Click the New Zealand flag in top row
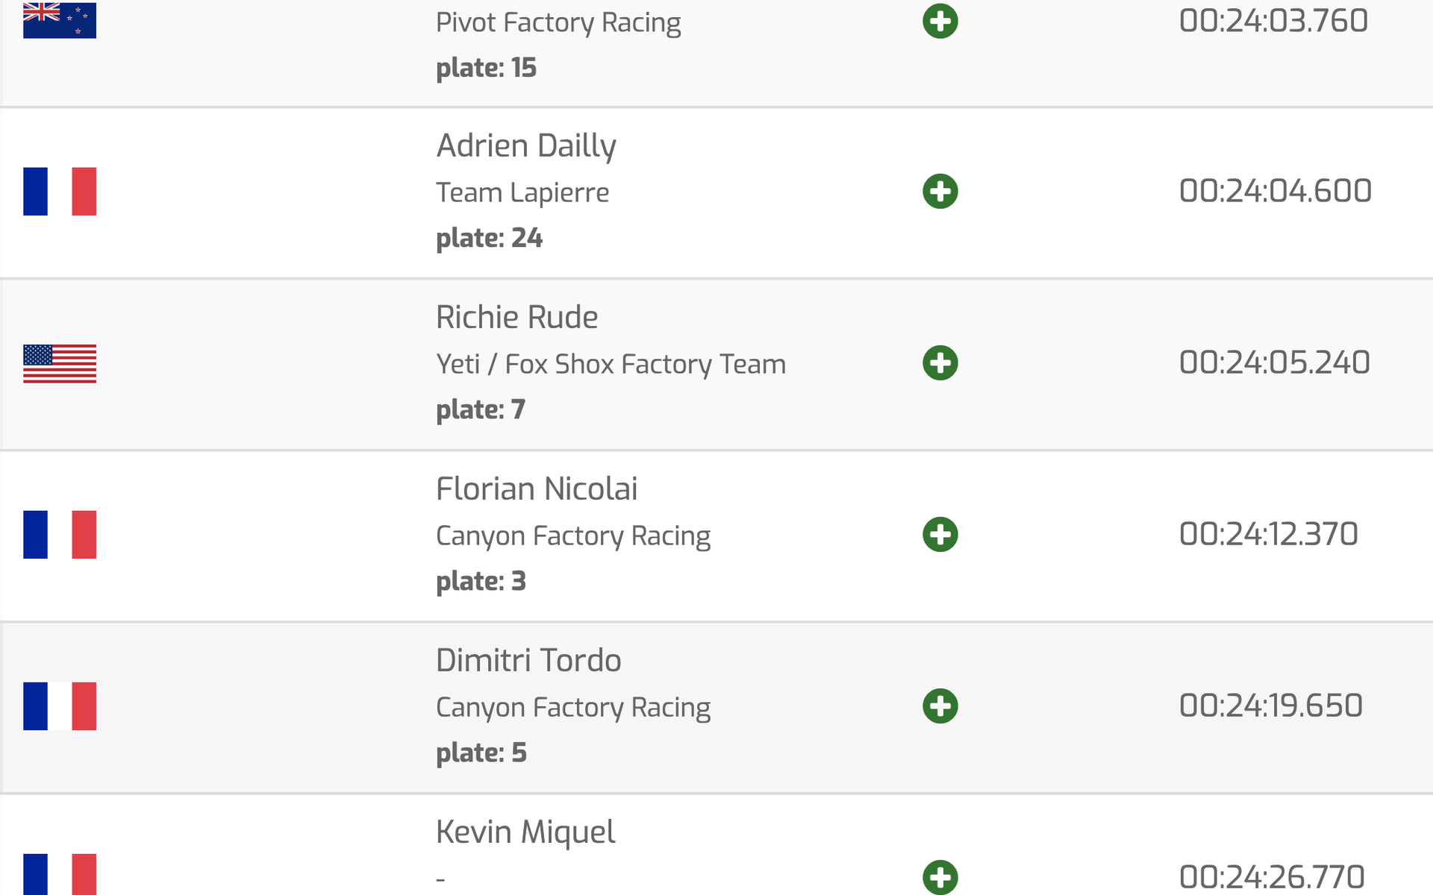The height and width of the screenshot is (895, 1433). (60, 20)
